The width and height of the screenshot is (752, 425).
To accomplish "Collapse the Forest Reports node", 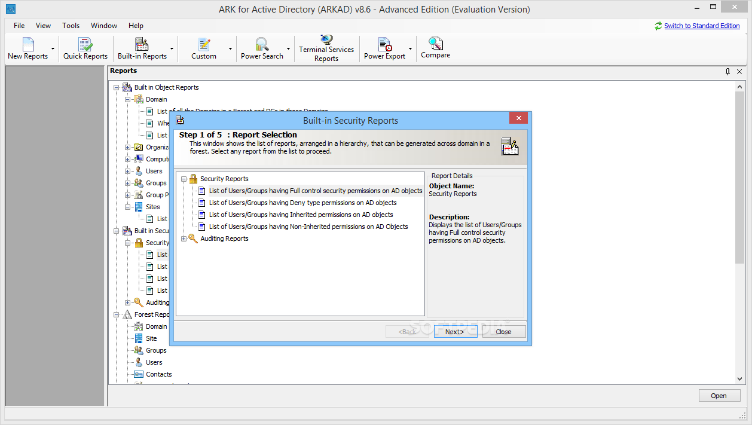I will pyautogui.click(x=117, y=314).
